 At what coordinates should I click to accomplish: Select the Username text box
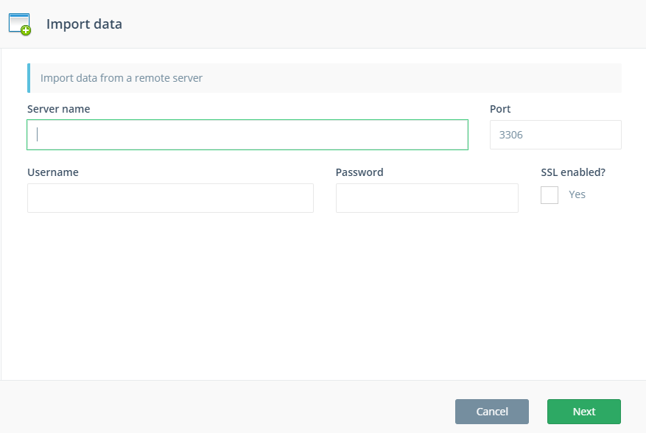(x=170, y=198)
